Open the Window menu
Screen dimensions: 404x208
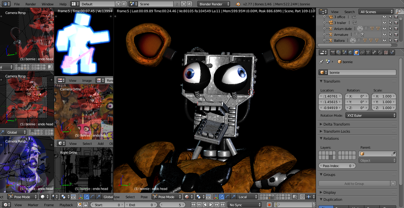(x=47, y=4)
